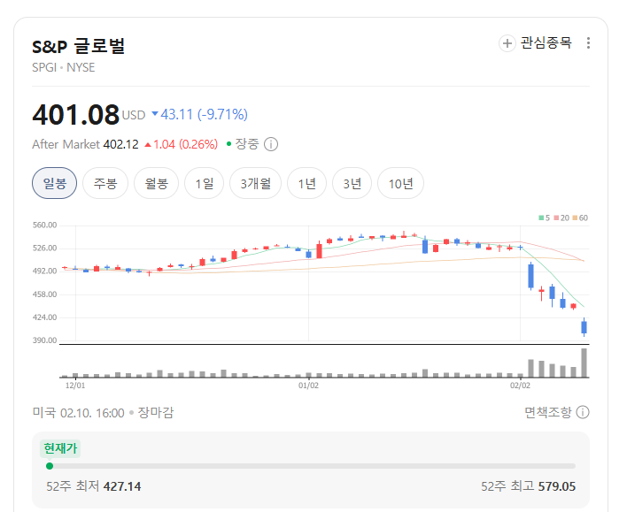Click the 01/02 date axis label
627x512 pixels.
coord(308,386)
